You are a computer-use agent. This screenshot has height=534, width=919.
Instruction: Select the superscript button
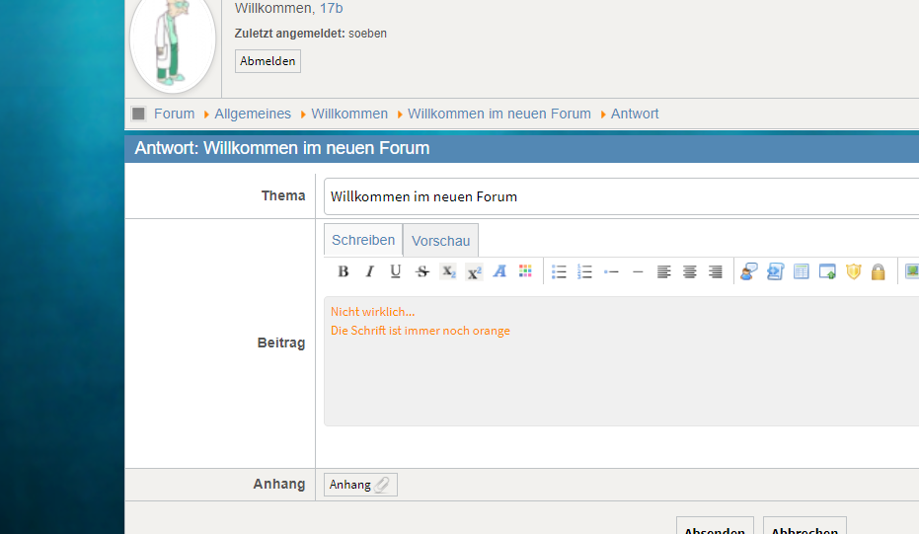point(474,271)
